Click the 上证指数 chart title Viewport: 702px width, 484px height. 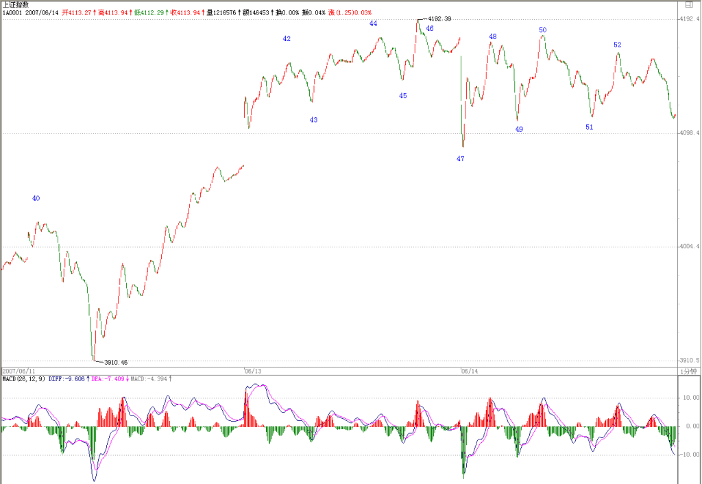16,5
